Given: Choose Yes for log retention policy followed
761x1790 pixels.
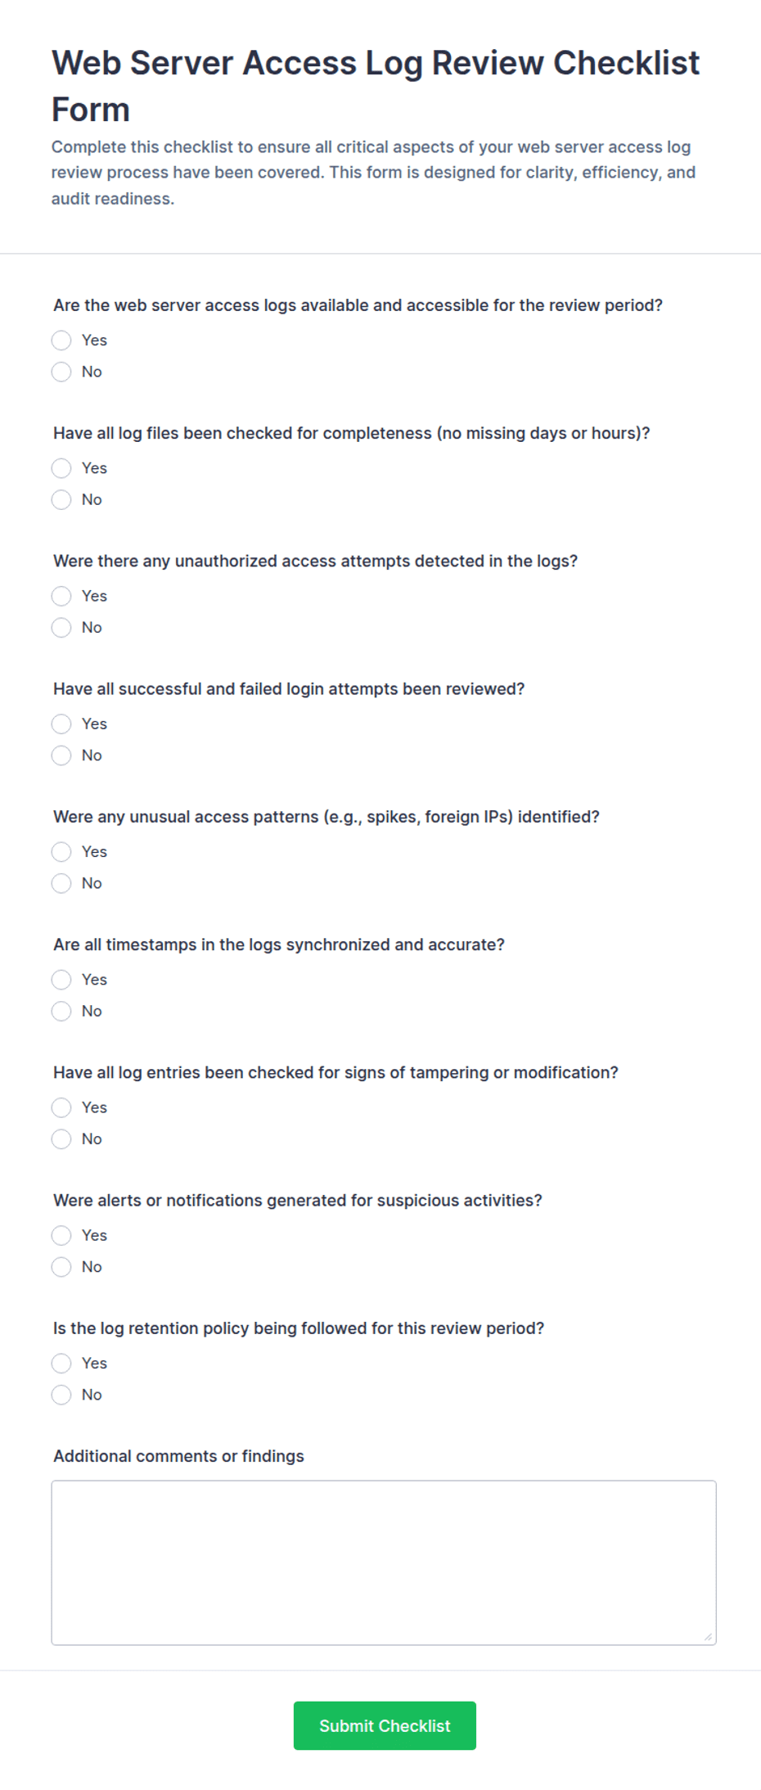Looking at the screenshot, I should (61, 1364).
